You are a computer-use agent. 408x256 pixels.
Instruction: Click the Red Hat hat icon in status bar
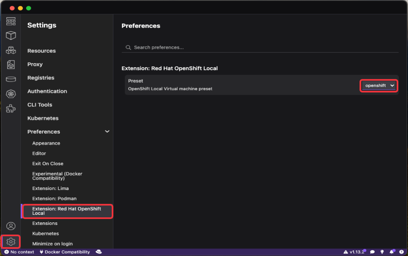pyautogui.click(x=99, y=252)
